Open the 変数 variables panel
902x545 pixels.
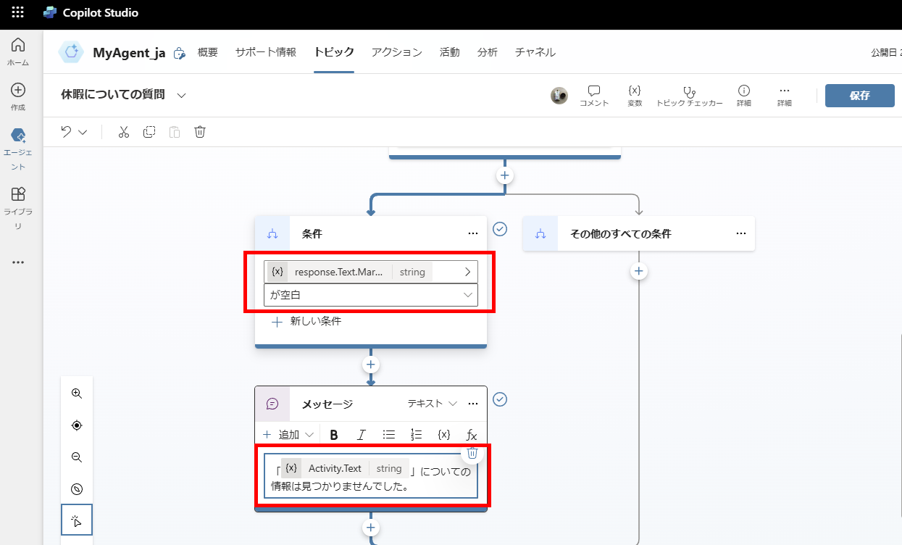click(635, 95)
